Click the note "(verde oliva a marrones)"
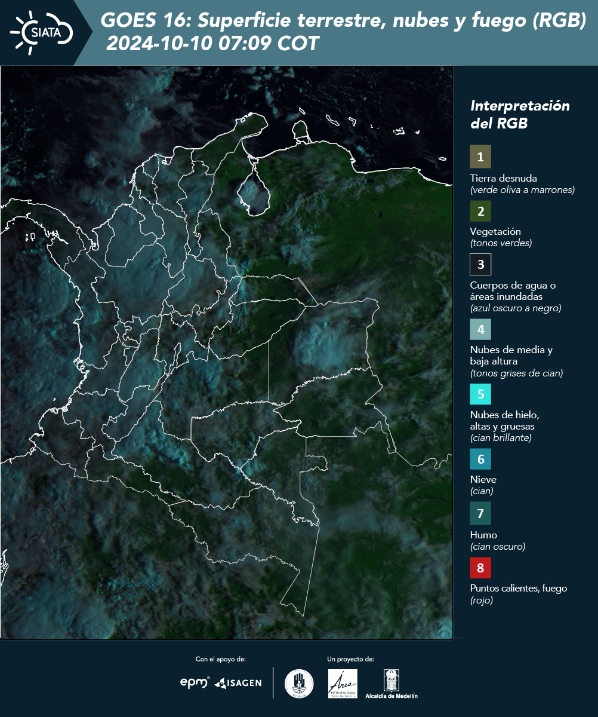This screenshot has width=598, height=717. coord(522,190)
